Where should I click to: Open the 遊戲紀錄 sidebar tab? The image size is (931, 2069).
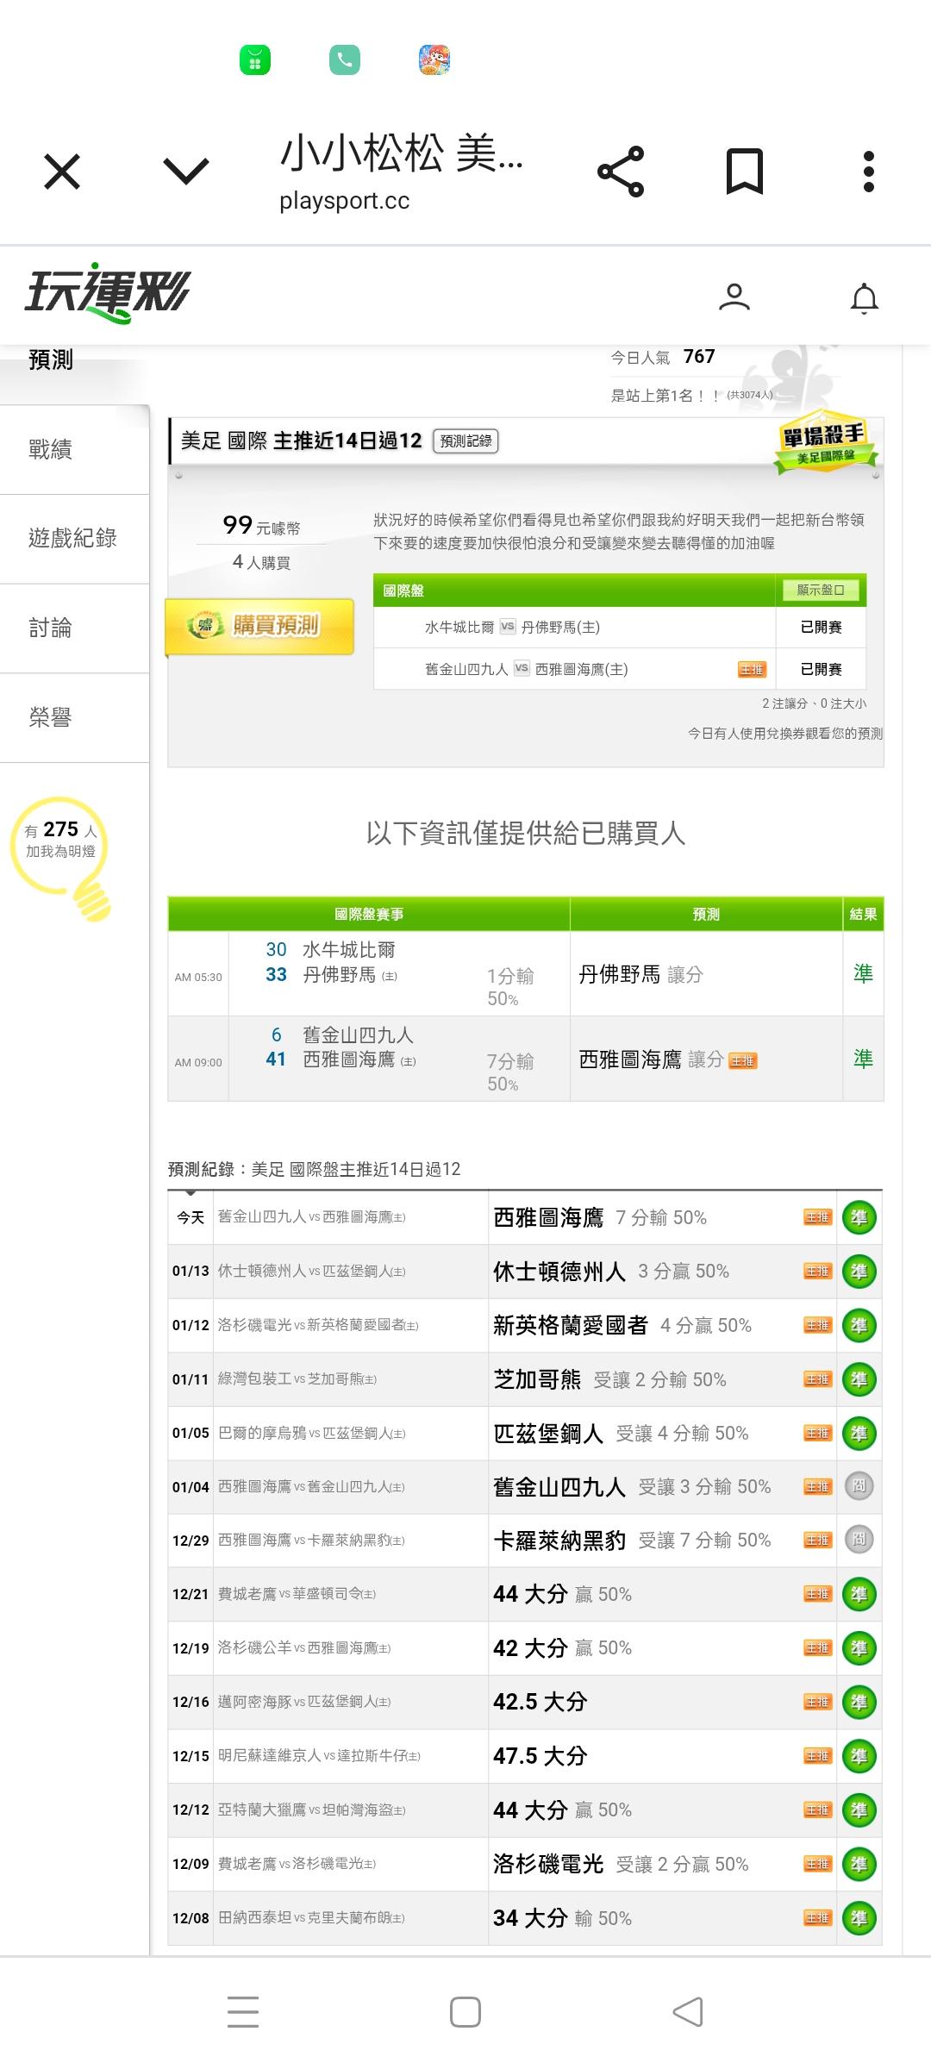[x=73, y=539]
